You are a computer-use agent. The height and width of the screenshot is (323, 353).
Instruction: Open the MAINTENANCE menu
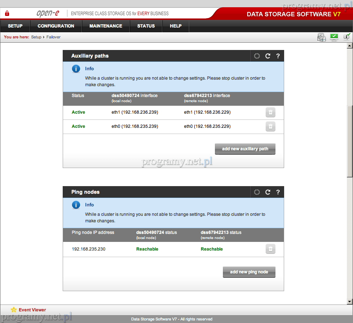click(x=106, y=26)
